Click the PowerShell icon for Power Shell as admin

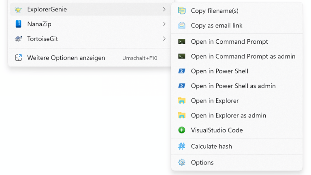(182, 86)
